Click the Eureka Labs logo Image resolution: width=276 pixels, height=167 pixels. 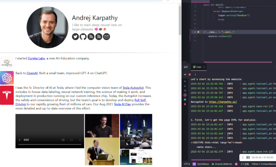(7, 63)
